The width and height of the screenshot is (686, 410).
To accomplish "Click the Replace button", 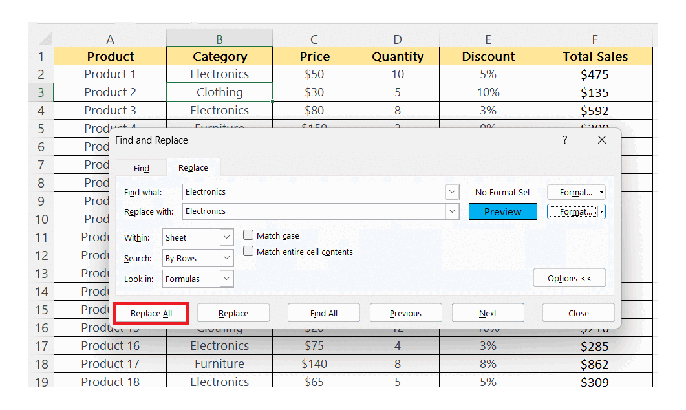I will (x=233, y=312).
